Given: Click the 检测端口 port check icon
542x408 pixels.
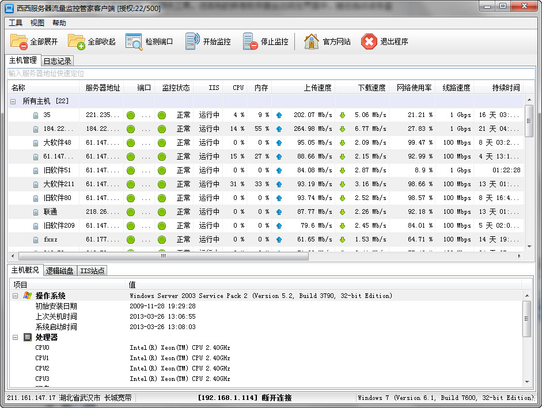Looking at the screenshot, I should pyautogui.click(x=134, y=41).
